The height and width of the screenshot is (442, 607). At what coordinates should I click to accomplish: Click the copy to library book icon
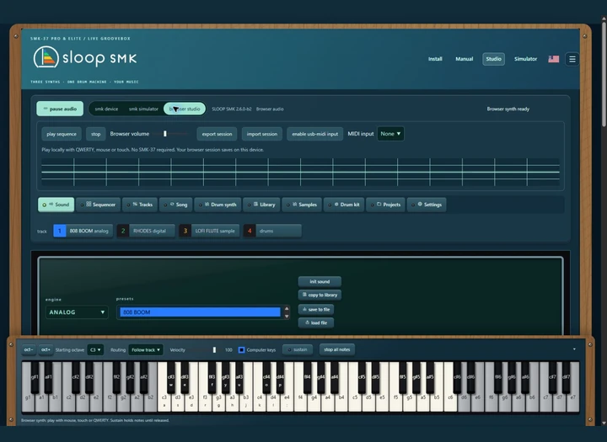(x=304, y=295)
